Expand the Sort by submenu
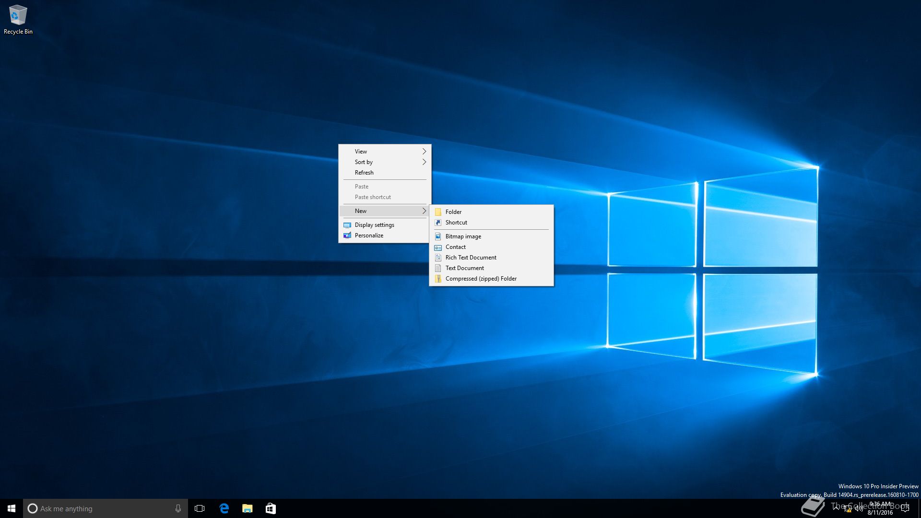921x518 pixels. (385, 162)
